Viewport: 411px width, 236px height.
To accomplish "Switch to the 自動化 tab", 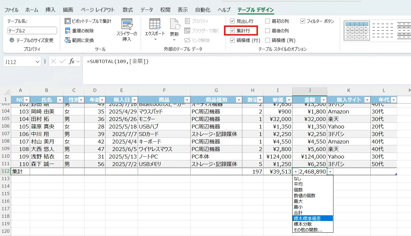I will click(x=203, y=10).
